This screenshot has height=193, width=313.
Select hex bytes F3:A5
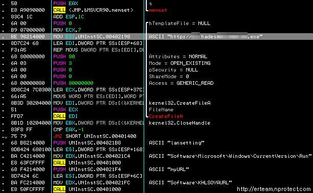[x=18, y=50]
